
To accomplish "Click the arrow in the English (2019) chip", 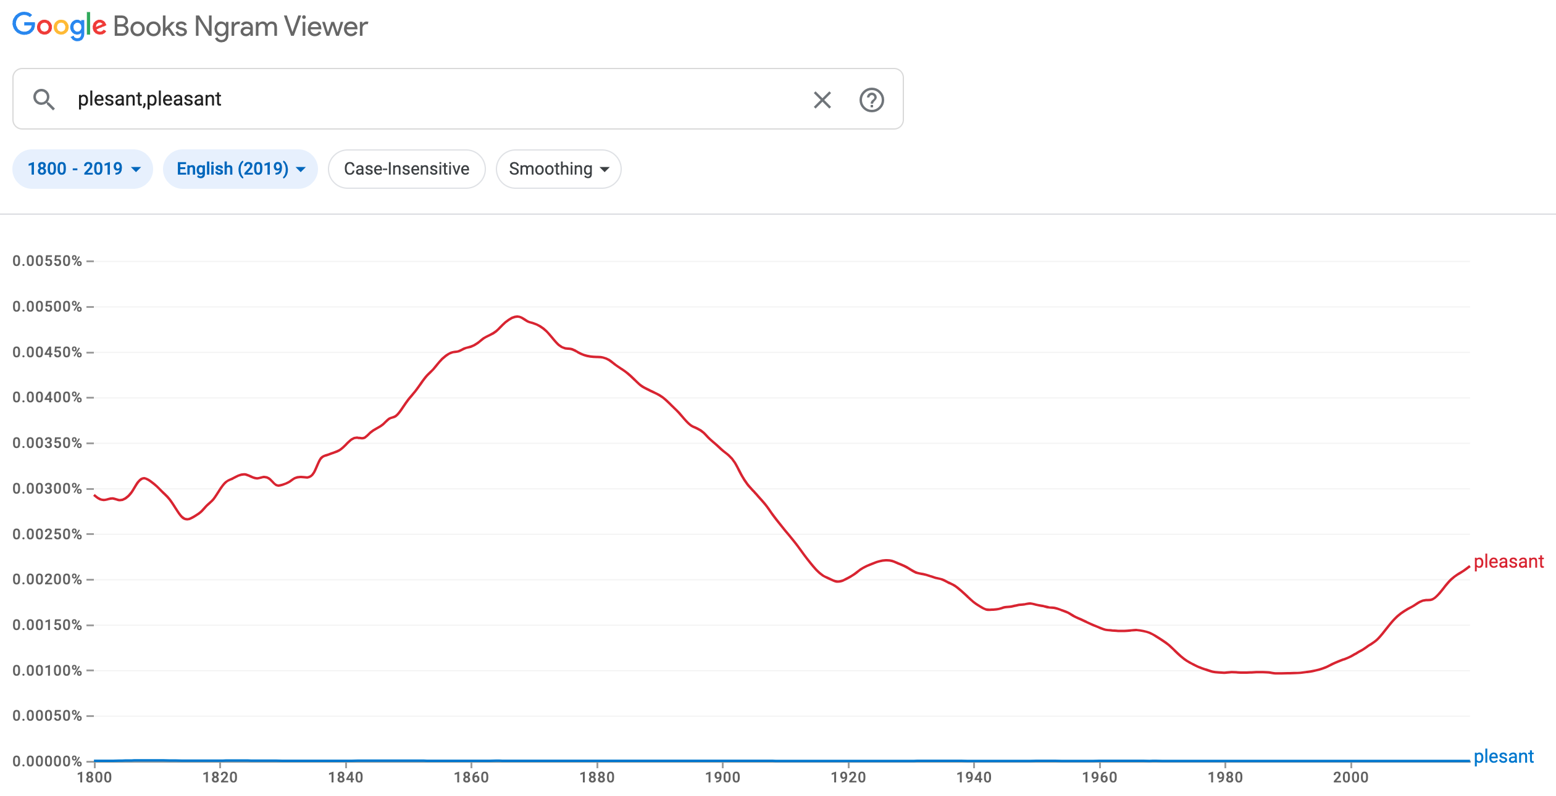I will (301, 170).
